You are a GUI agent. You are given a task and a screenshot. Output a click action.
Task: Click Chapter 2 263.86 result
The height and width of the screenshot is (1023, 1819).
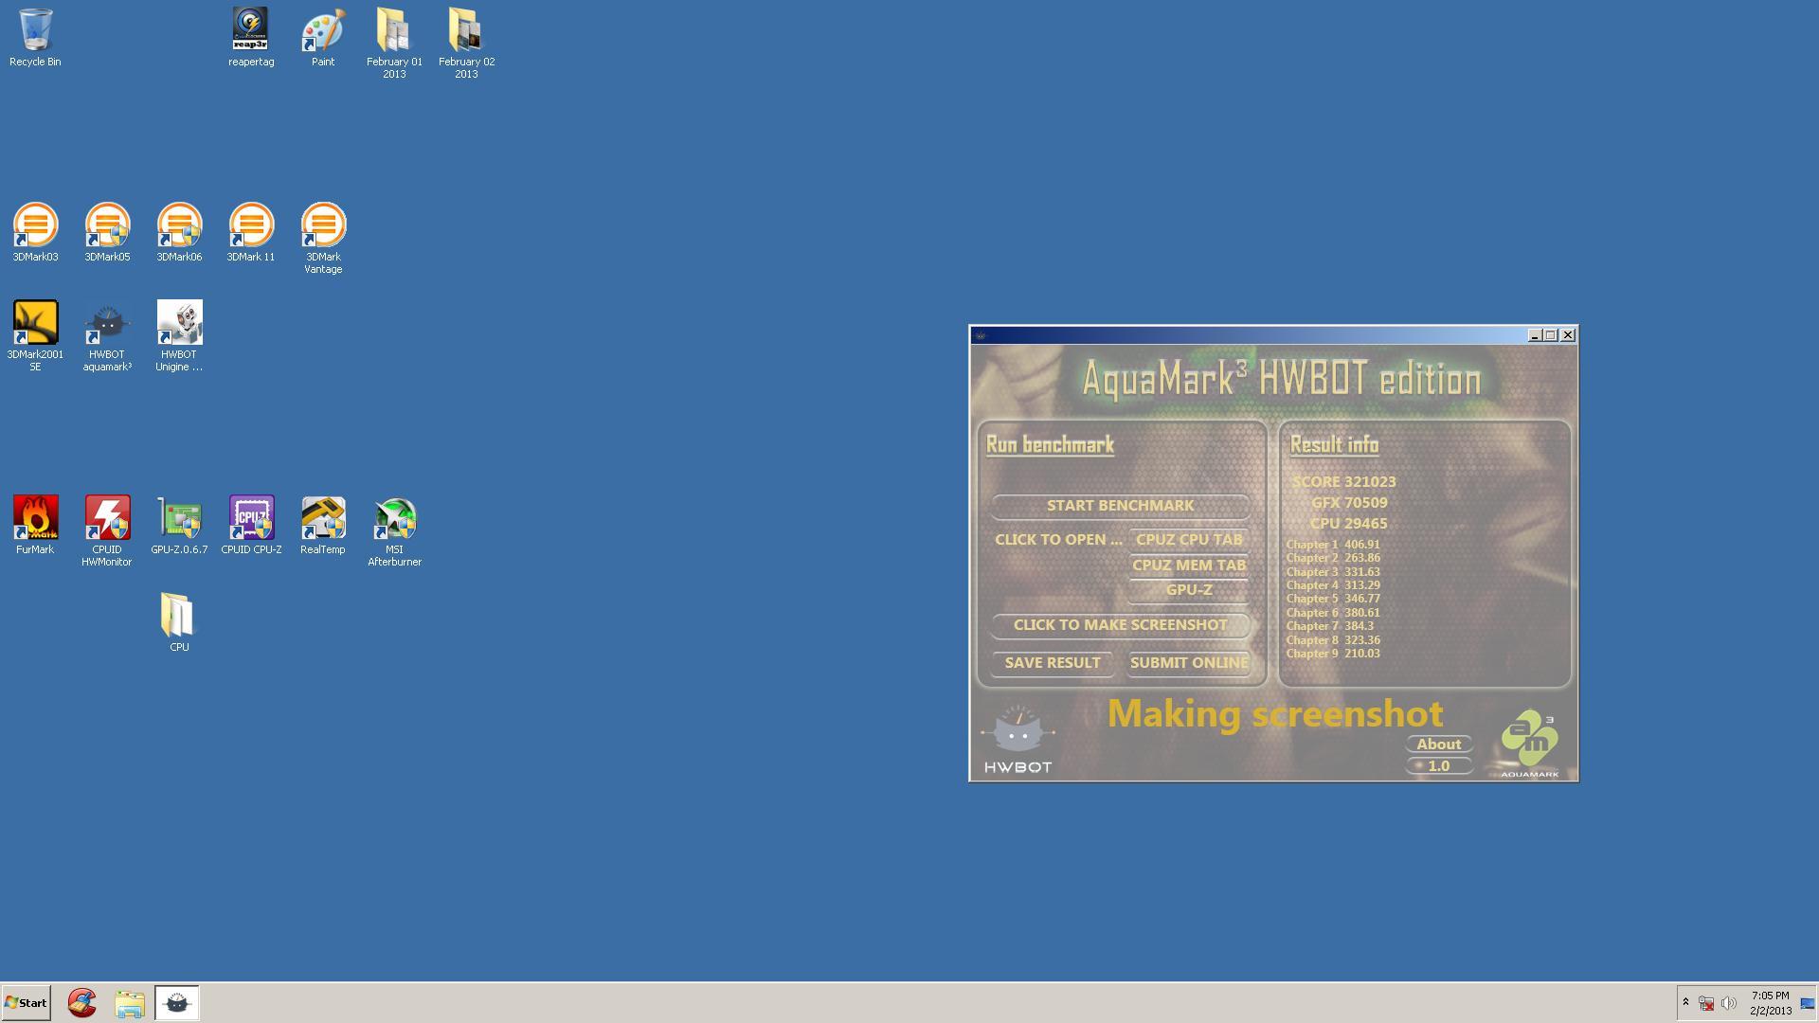click(x=1333, y=558)
